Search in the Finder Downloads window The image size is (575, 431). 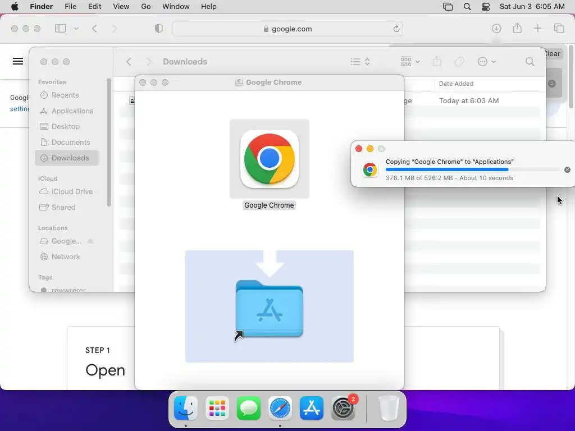click(530, 62)
